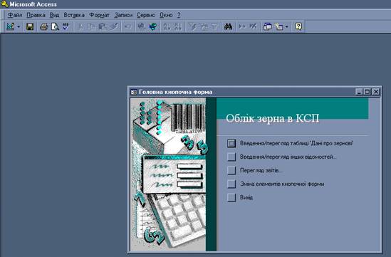
Task: Open the Сервис menu
Action: click(x=146, y=15)
